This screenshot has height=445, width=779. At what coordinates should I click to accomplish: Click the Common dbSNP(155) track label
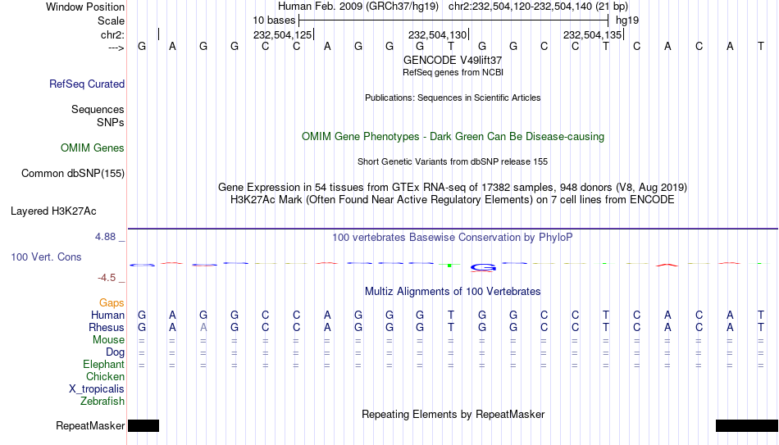pos(73,174)
